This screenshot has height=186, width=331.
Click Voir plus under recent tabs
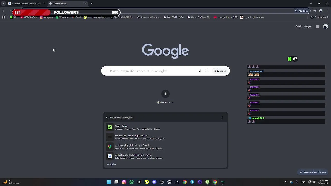(111, 164)
